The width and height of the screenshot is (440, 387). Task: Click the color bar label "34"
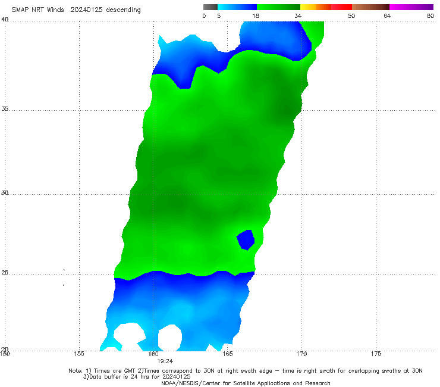298,15
